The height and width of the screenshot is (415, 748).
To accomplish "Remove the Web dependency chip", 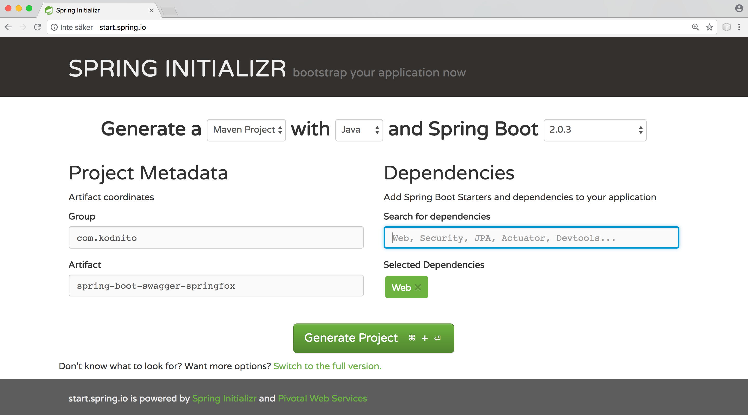I will point(418,288).
